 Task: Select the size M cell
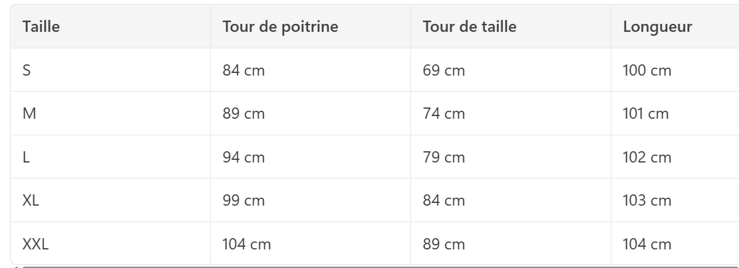(x=110, y=113)
